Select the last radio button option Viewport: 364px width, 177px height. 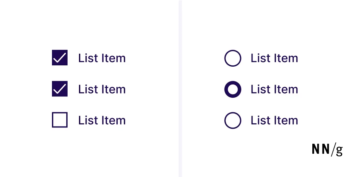pos(233,120)
